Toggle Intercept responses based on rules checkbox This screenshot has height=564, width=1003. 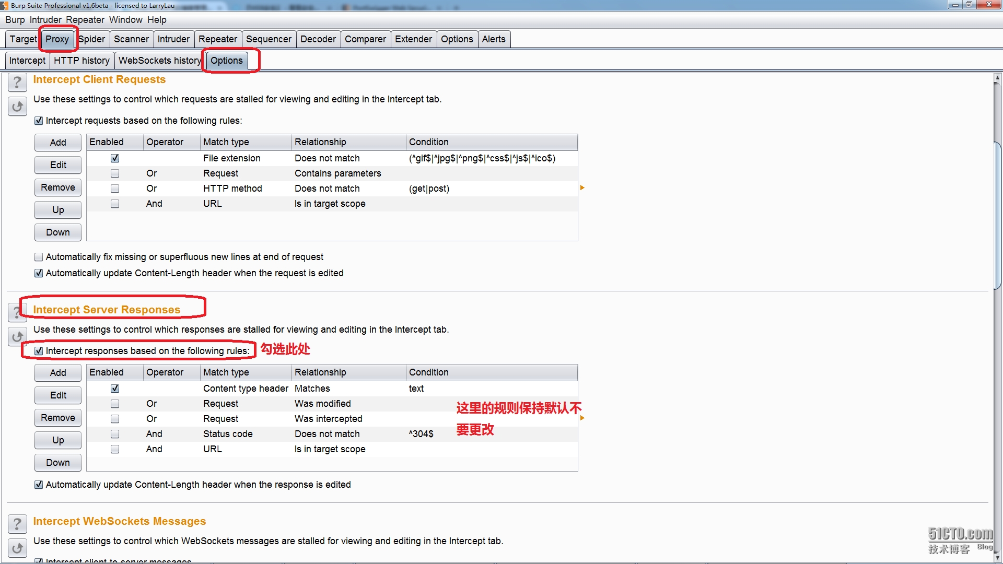coord(39,351)
